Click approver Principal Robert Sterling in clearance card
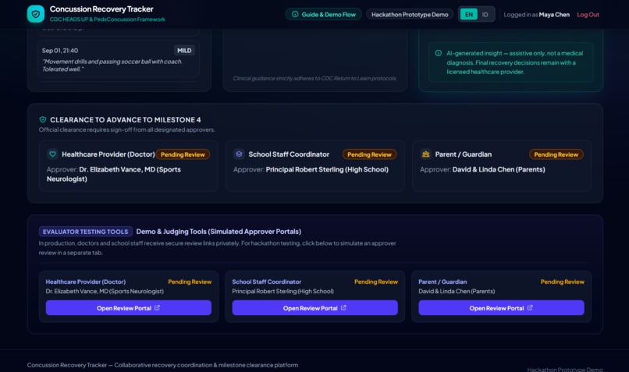 pyautogui.click(x=327, y=169)
